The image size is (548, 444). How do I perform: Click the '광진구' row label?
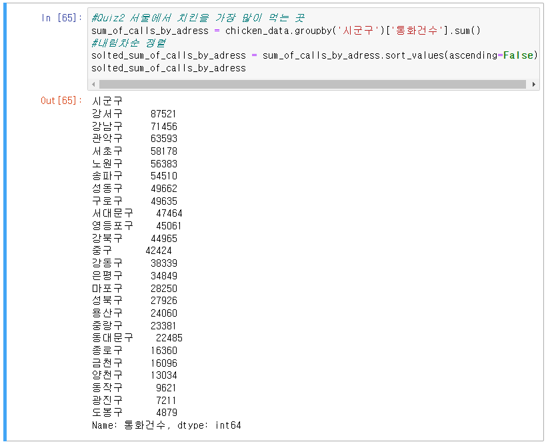(107, 400)
